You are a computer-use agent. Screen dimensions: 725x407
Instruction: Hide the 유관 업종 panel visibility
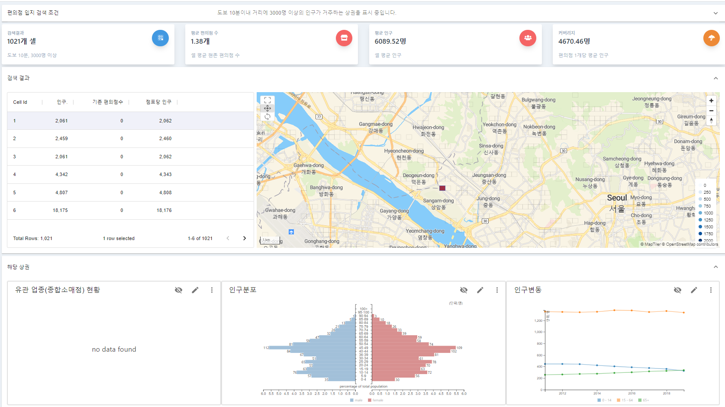178,290
